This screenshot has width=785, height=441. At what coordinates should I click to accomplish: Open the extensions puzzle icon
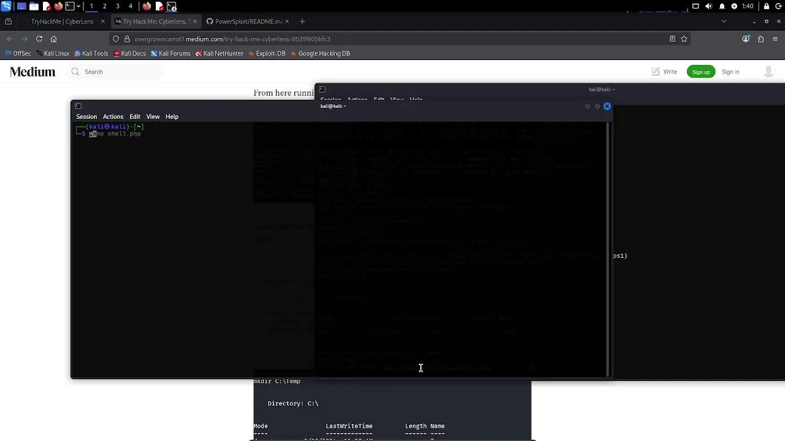(760, 39)
